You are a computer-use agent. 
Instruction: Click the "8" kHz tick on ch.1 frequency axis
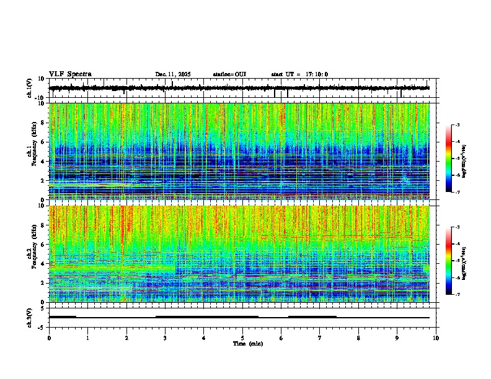click(x=43, y=123)
